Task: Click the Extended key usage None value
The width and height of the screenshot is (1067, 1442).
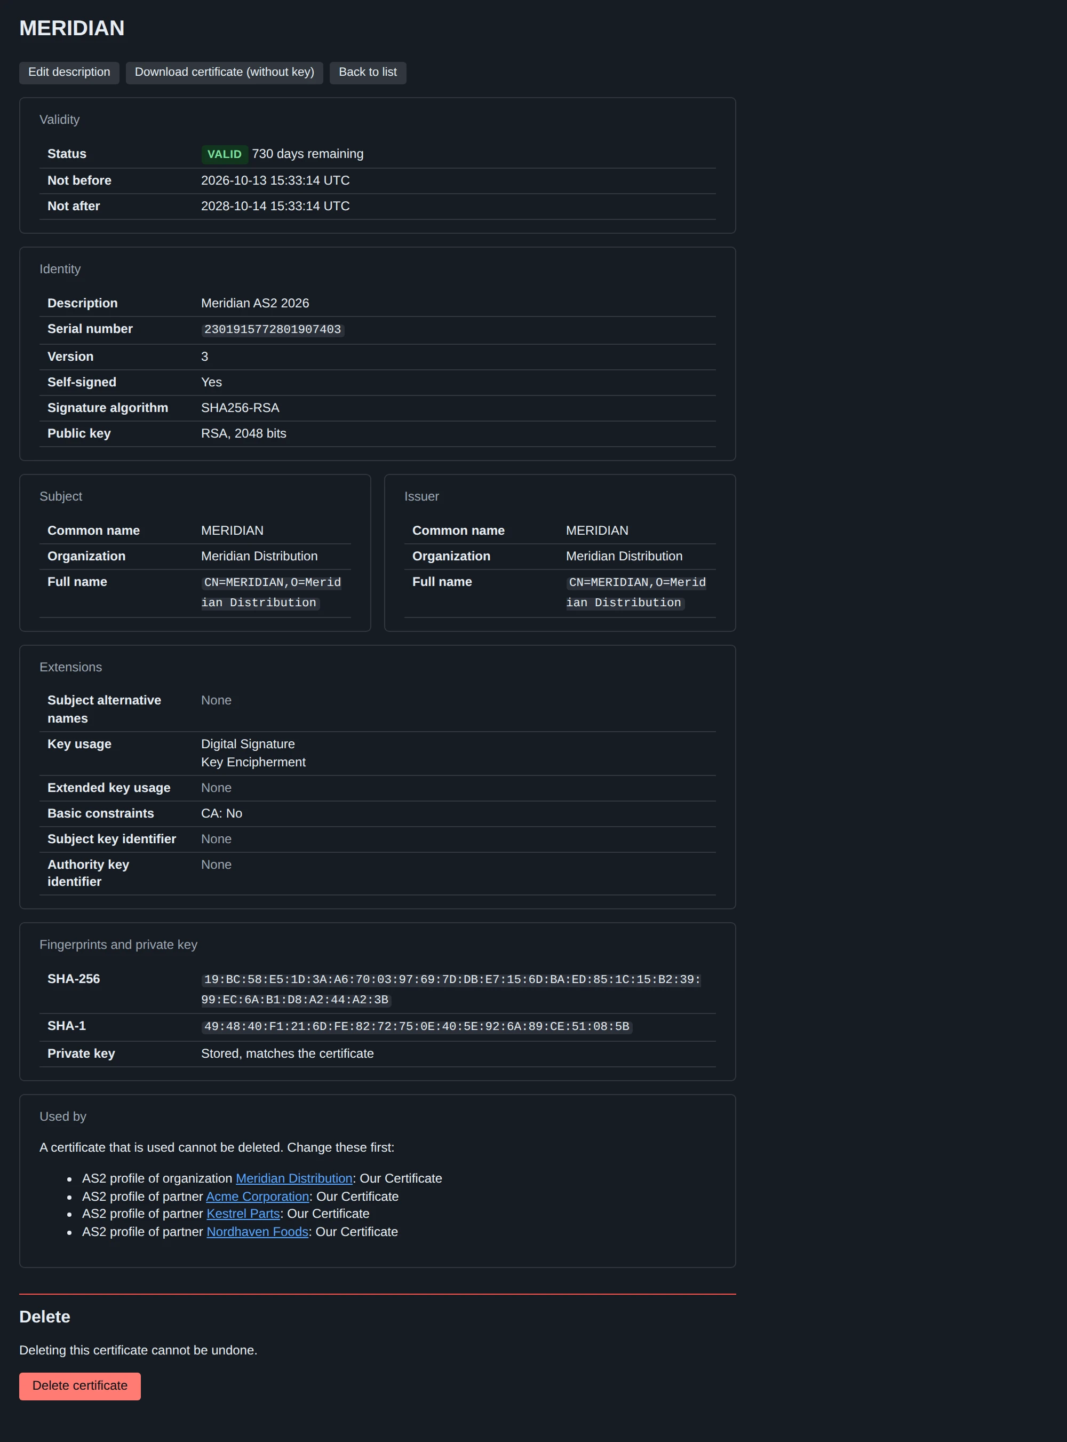Action: [x=216, y=788]
